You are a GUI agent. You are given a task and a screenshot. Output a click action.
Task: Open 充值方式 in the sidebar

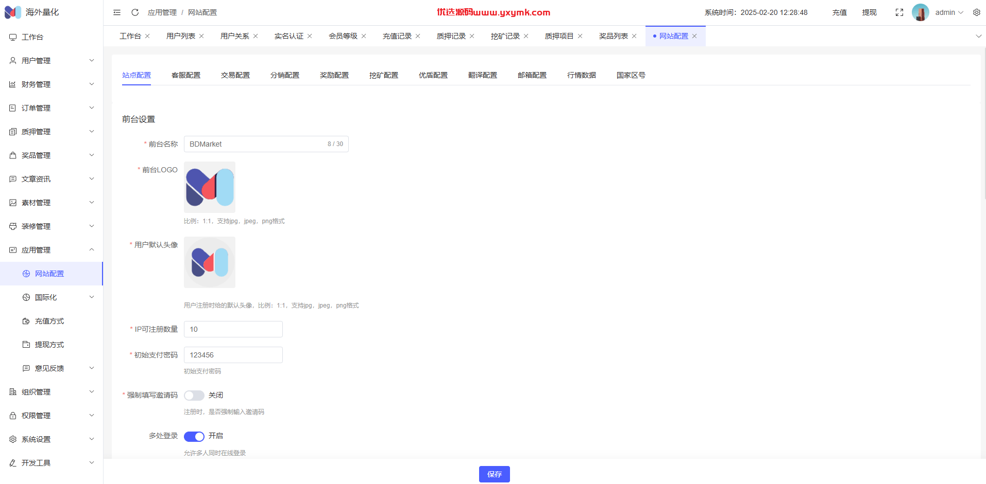click(x=52, y=321)
